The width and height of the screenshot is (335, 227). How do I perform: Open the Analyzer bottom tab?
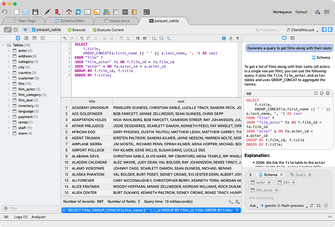pos(38,217)
